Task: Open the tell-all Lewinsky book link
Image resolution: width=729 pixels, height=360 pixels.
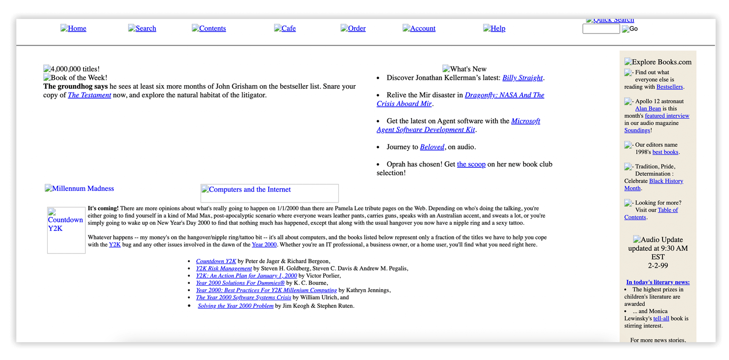Action: pyautogui.click(x=661, y=319)
